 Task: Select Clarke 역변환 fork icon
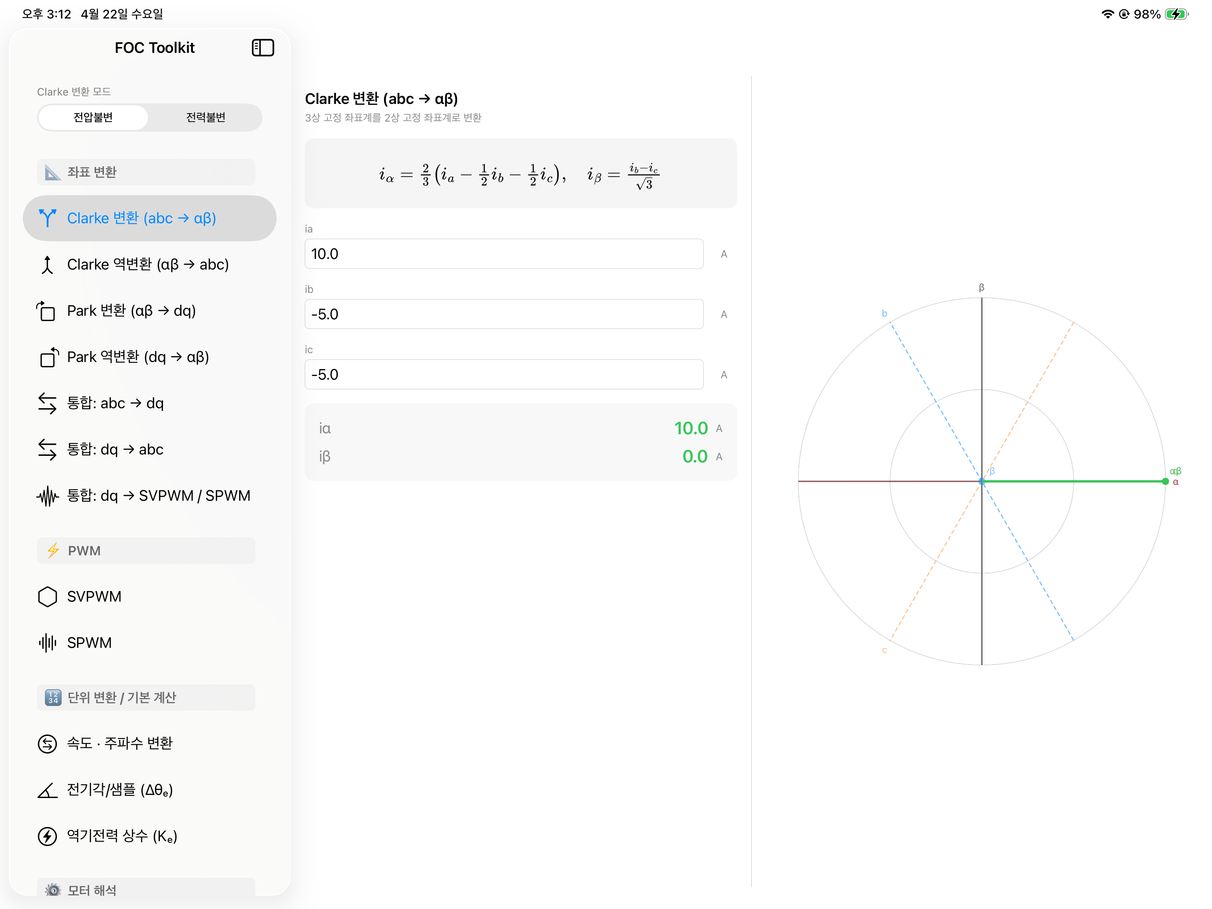[48, 265]
